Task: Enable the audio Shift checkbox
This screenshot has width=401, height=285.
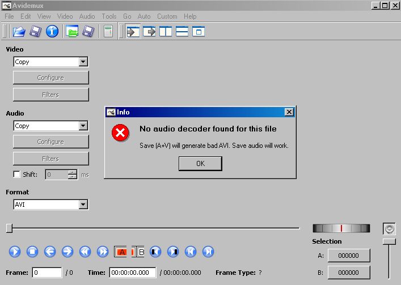Action: [16, 175]
